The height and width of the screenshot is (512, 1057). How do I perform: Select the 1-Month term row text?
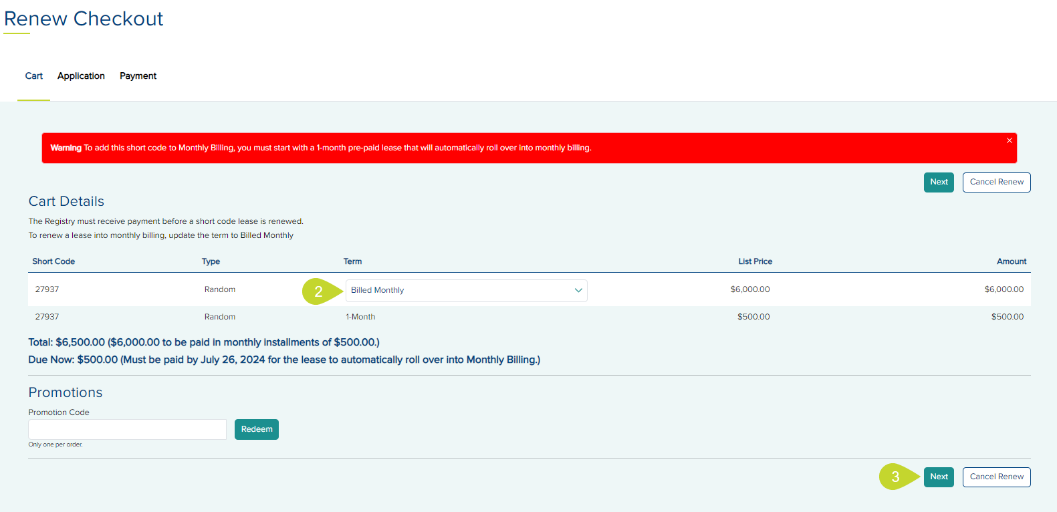coord(360,317)
